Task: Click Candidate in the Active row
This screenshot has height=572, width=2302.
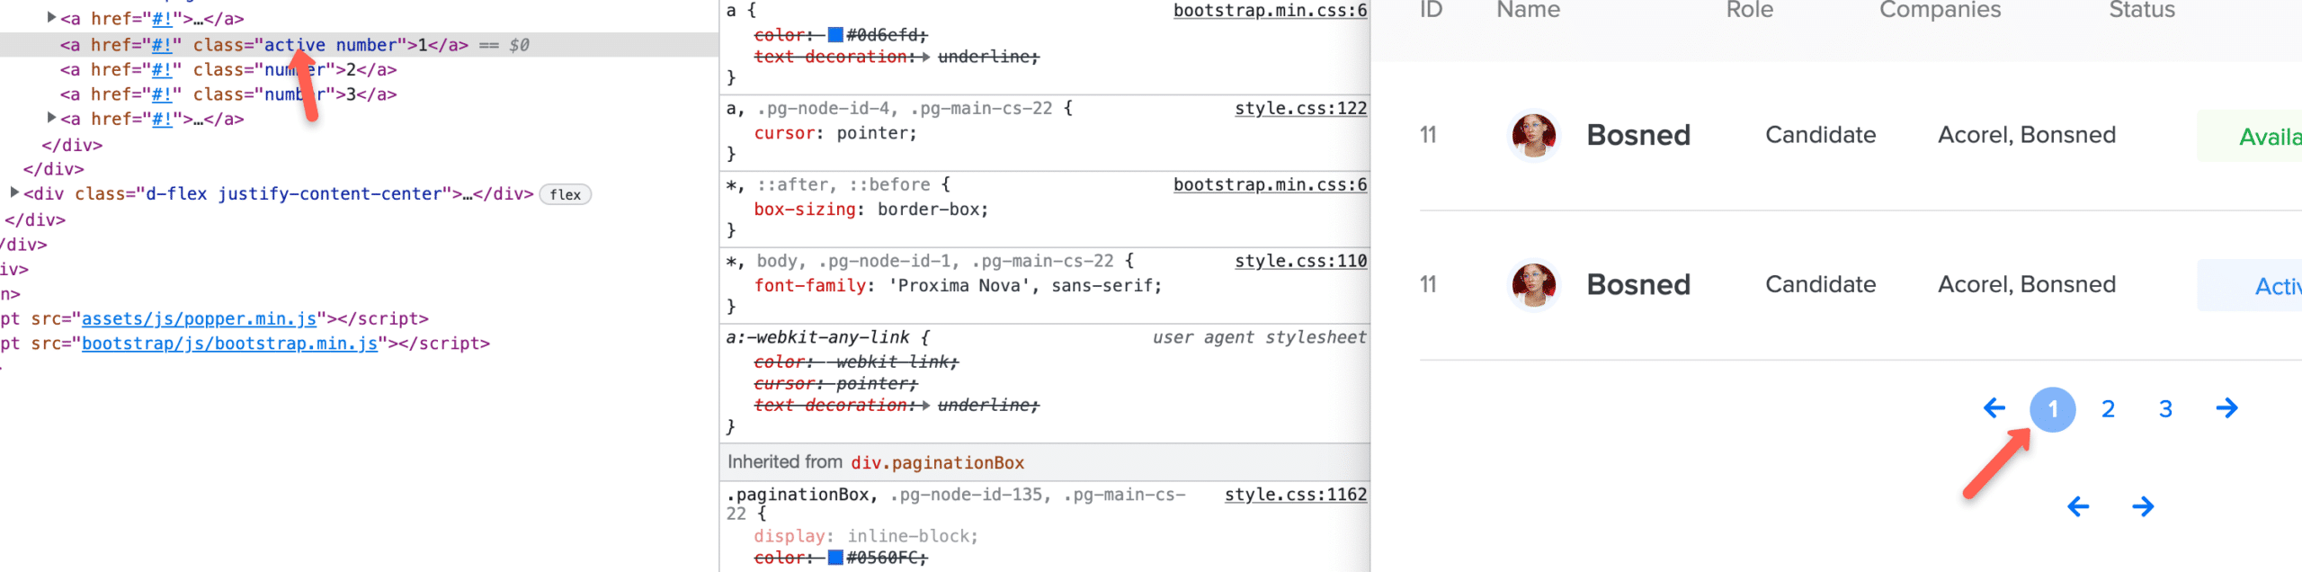Action: [x=1821, y=284]
